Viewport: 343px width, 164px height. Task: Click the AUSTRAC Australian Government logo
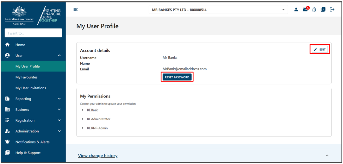[x=19, y=16]
